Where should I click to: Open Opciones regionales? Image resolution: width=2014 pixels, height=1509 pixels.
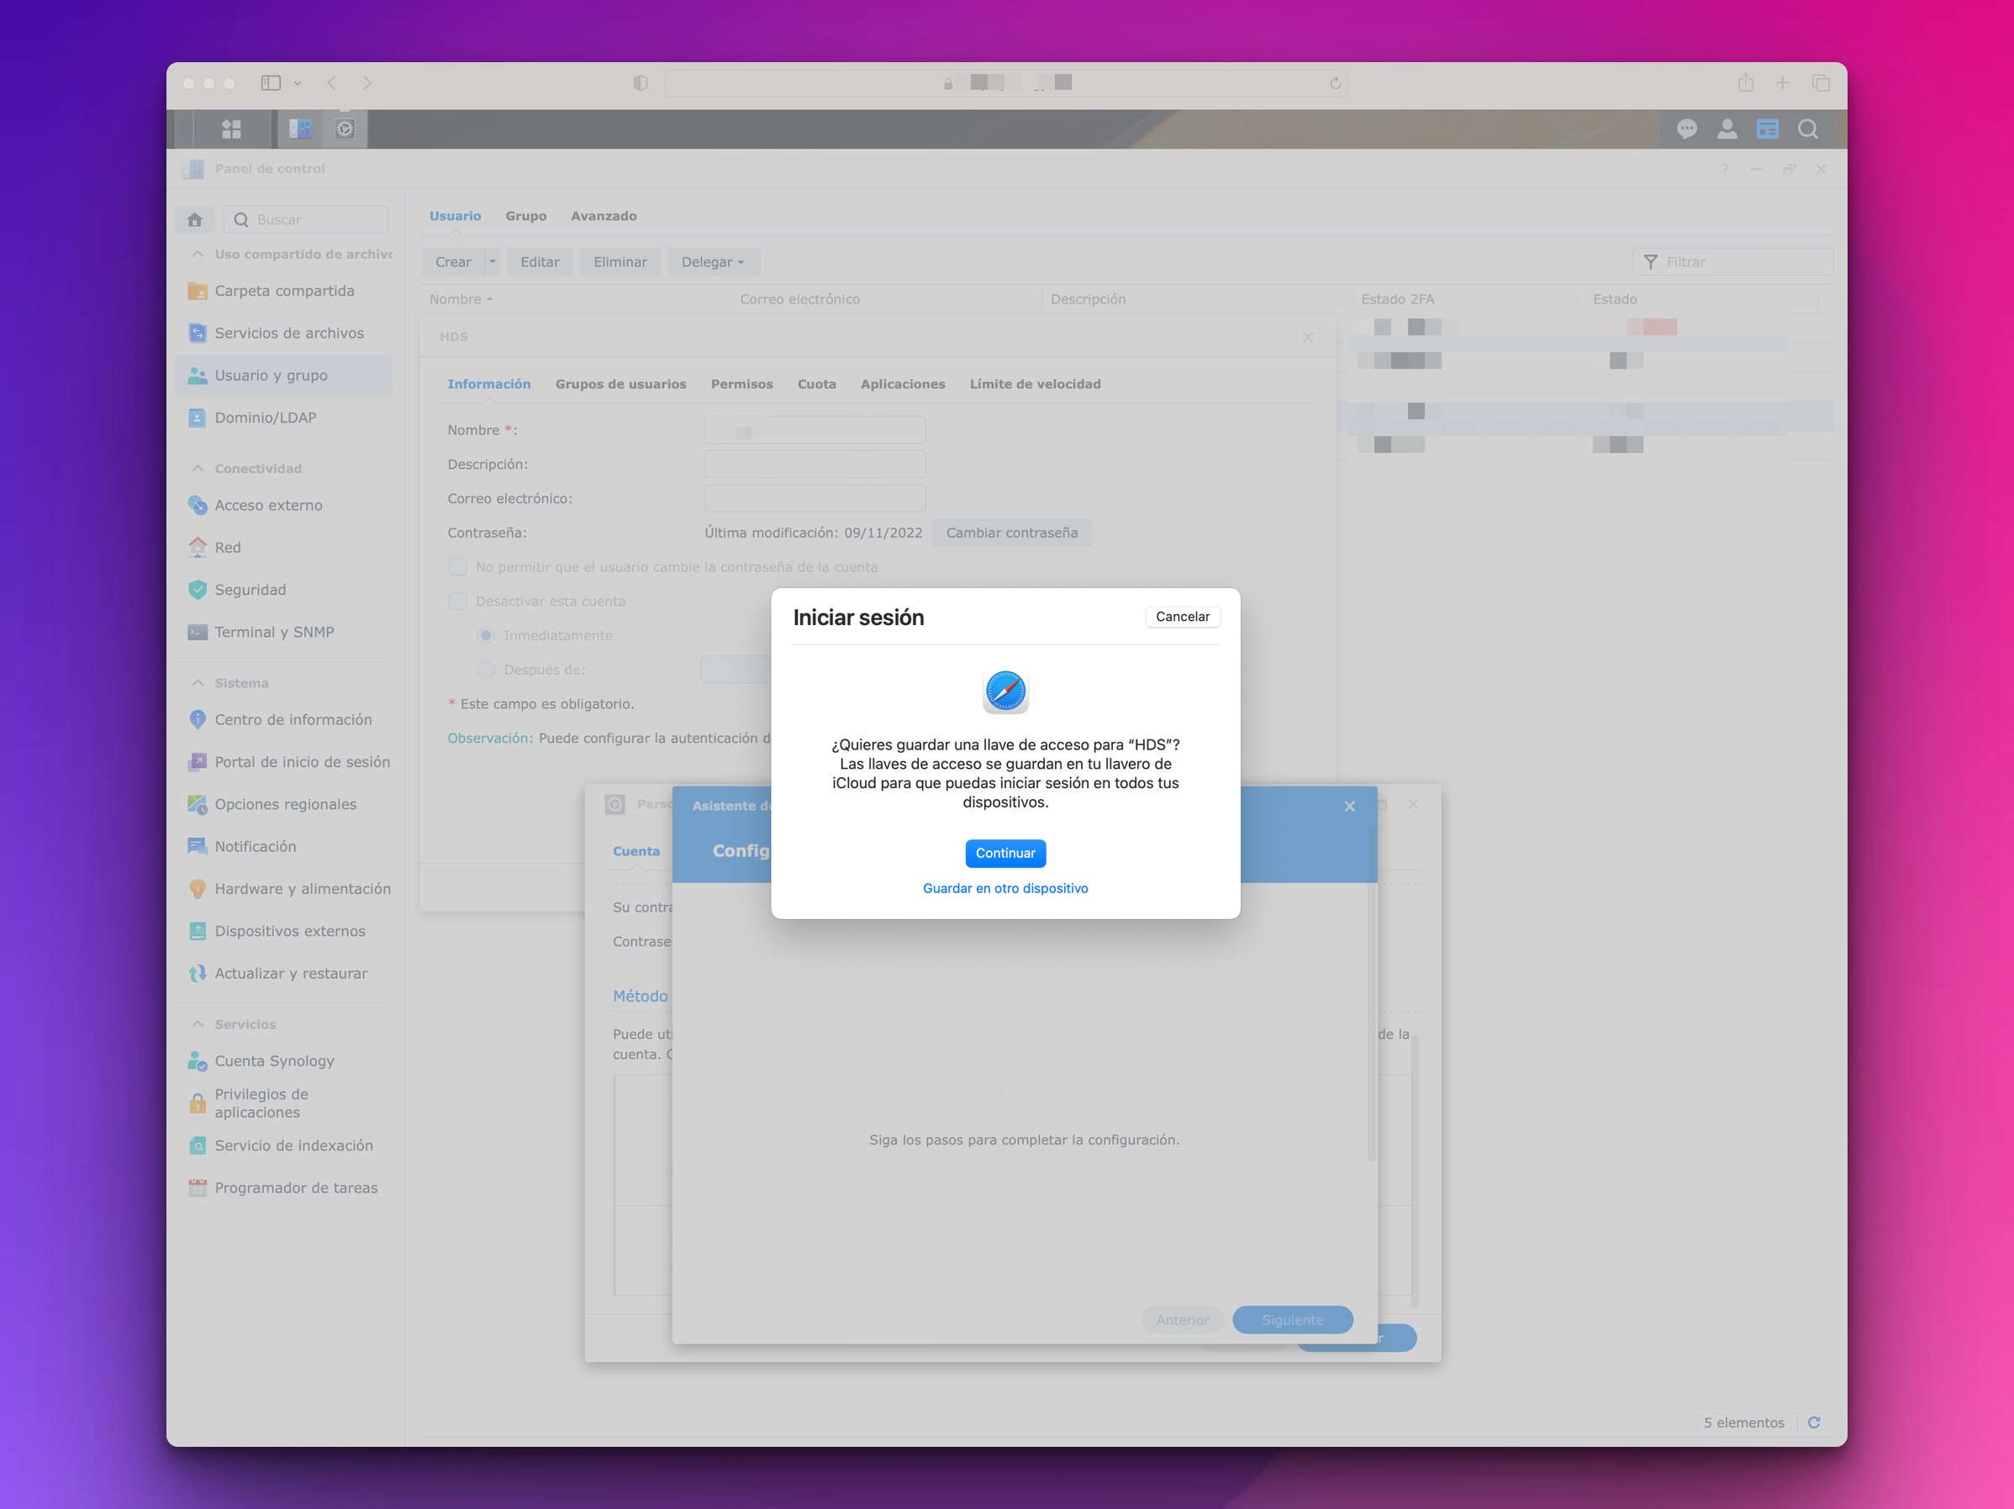[x=283, y=803]
